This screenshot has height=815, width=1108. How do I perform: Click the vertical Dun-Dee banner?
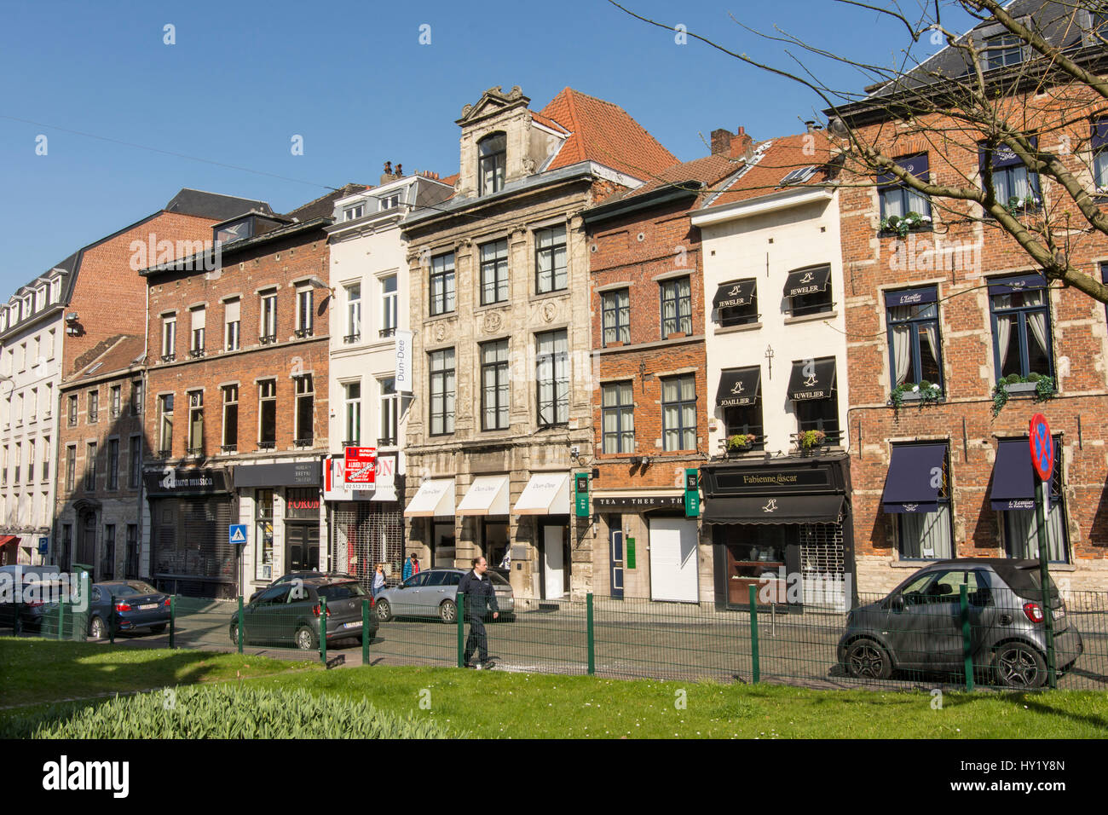tap(402, 361)
